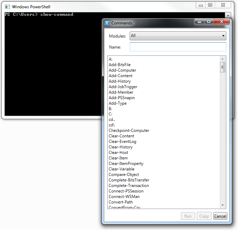Select Complete-BitsTransfer command
The image size is (238, 230).
[129, 180]
